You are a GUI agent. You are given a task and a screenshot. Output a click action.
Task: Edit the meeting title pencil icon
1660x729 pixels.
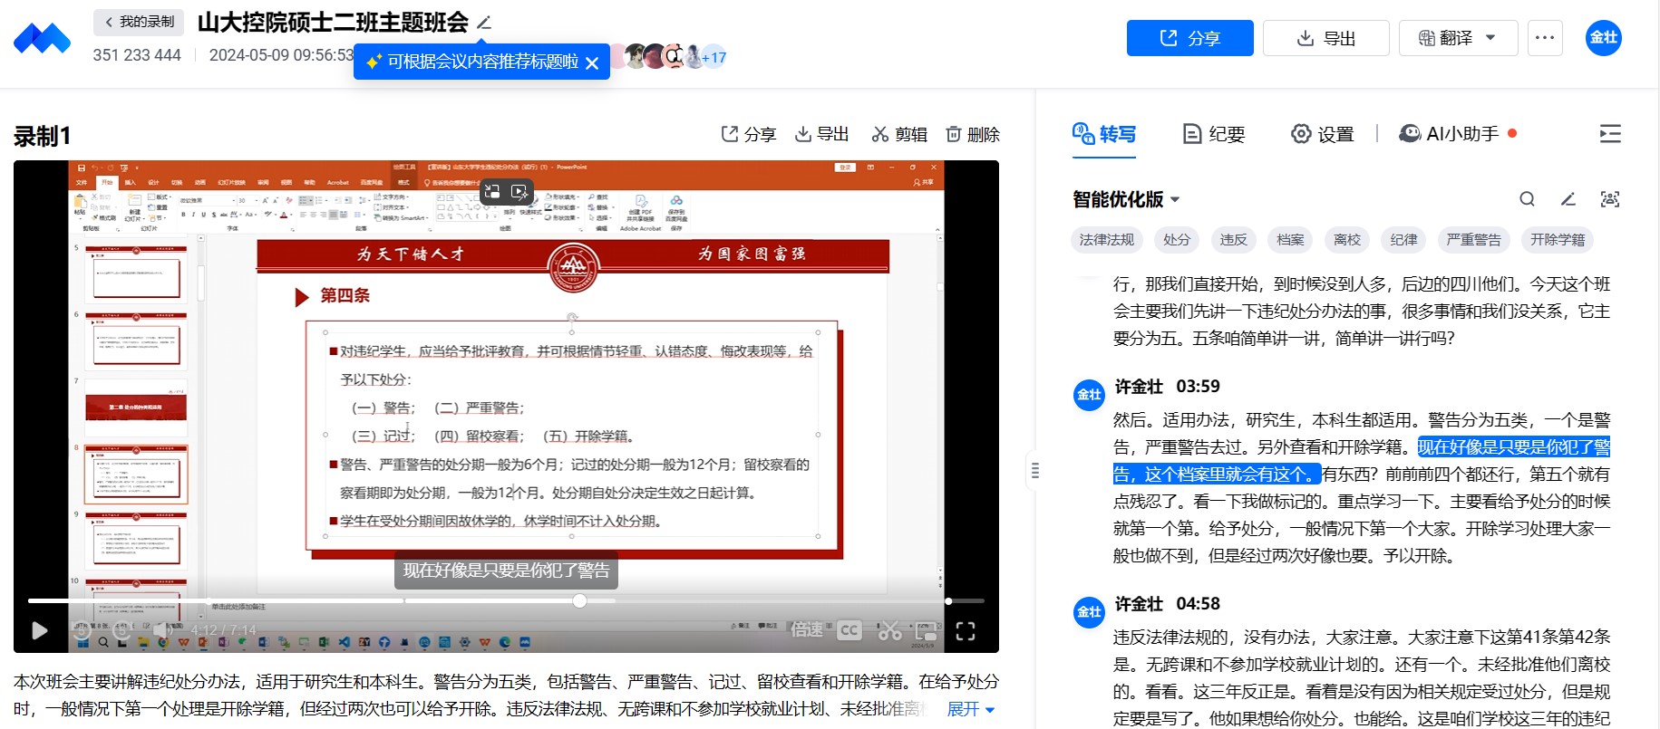[484, 23]
